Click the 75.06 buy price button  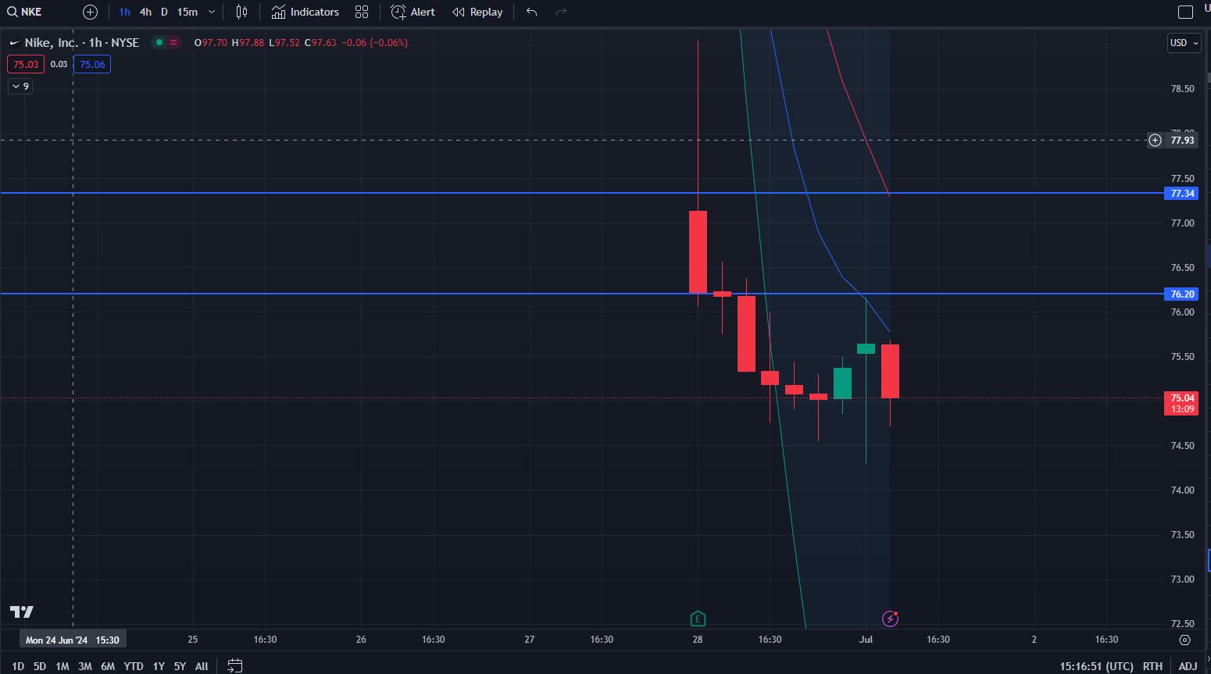pyautogui.click(x=92, y=64)
